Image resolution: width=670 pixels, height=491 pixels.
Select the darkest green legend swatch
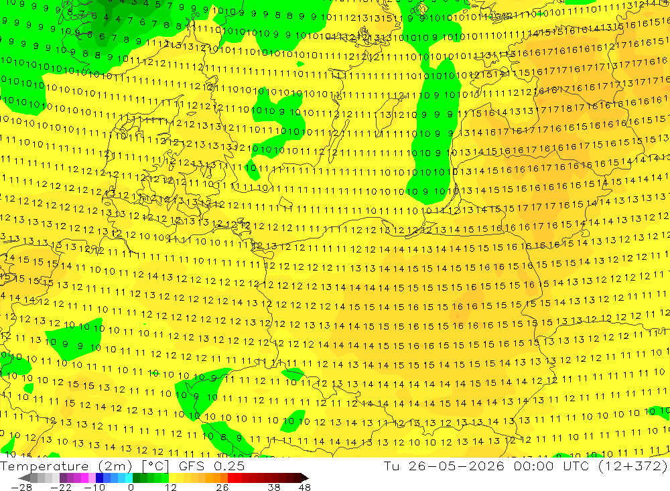136,478
